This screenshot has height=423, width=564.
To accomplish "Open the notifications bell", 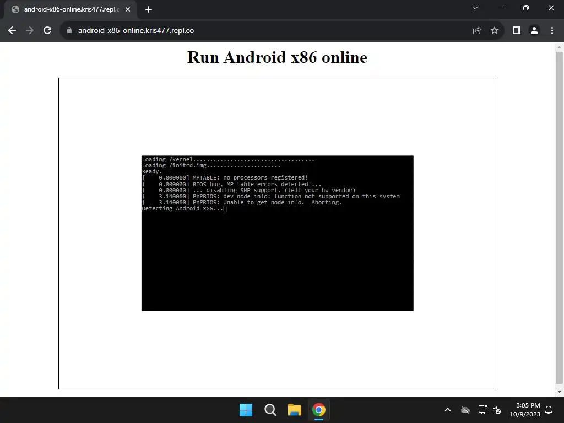I will 549,410.
